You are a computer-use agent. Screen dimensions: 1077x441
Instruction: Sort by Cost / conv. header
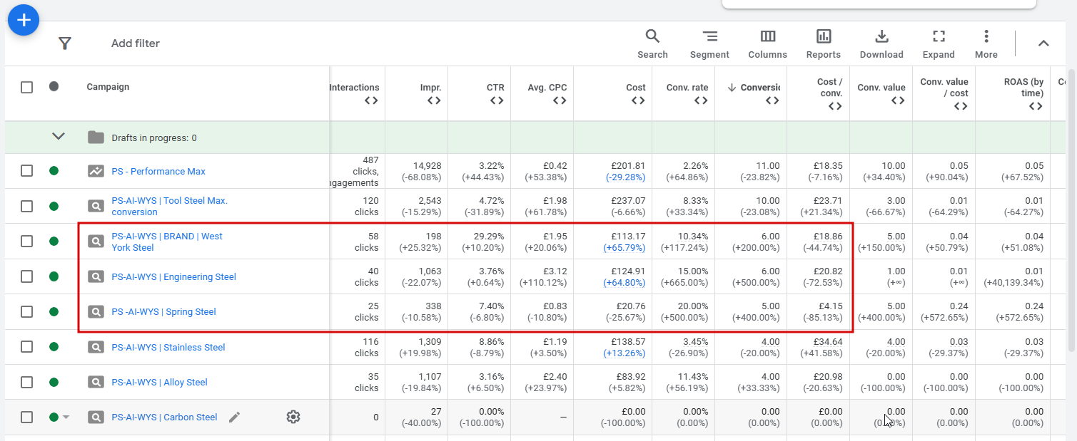click(830, 88)
